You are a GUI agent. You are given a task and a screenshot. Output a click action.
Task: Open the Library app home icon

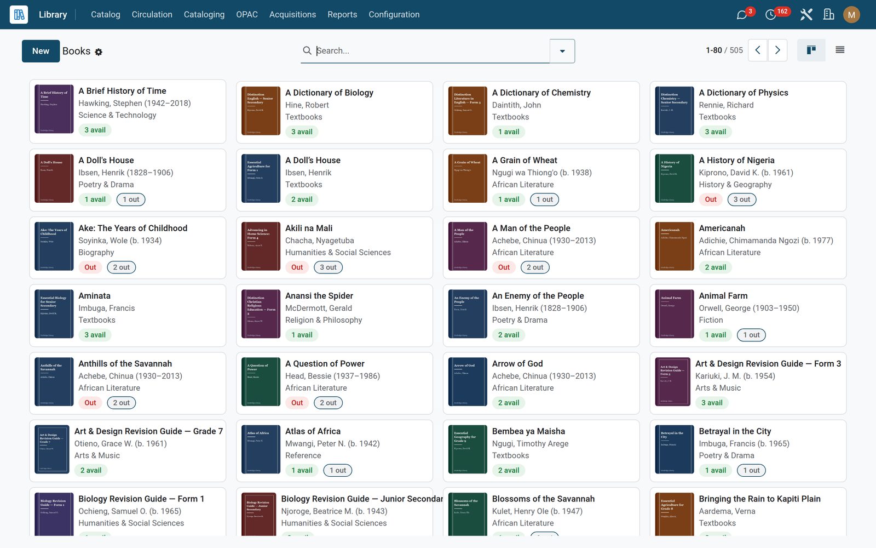pos(19,15)
